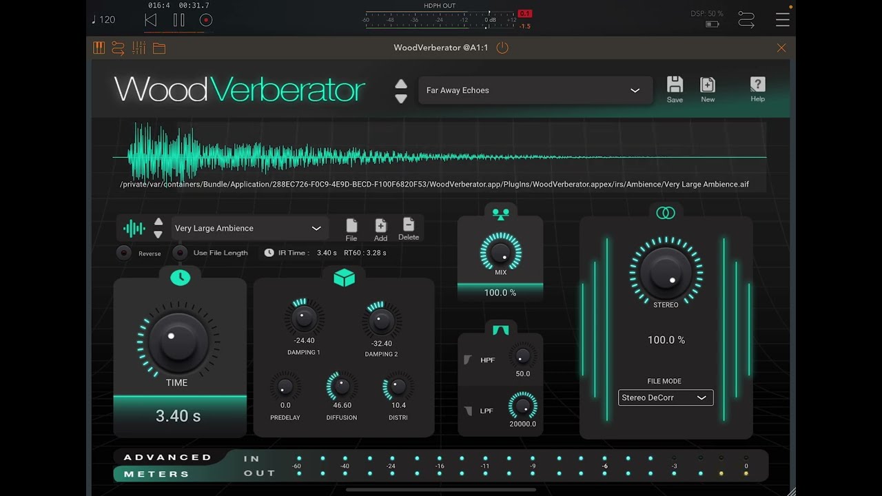The width and height of the screenshot is (882, 496).
Task: Open the Stereo DeCorr file mode dropdown
Action: pyautogui.click(x=666, y=397)
